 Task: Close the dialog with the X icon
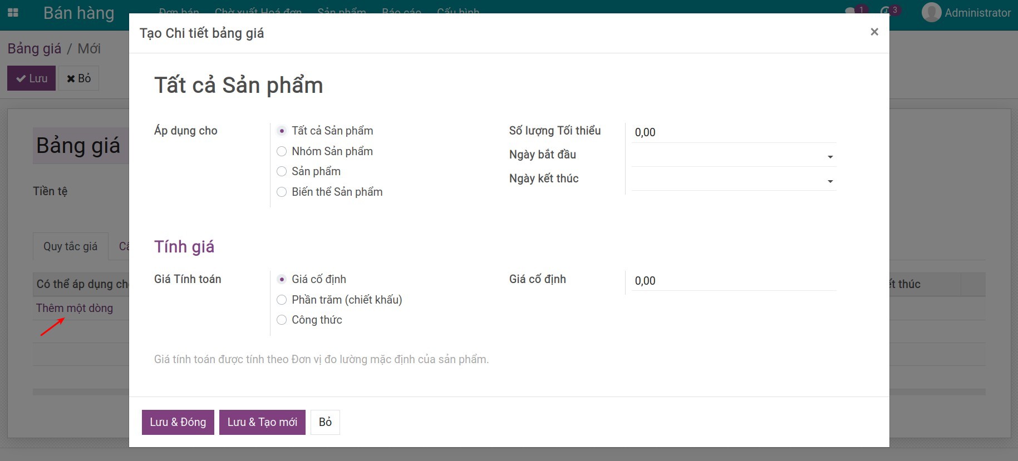tap(874, 32)
